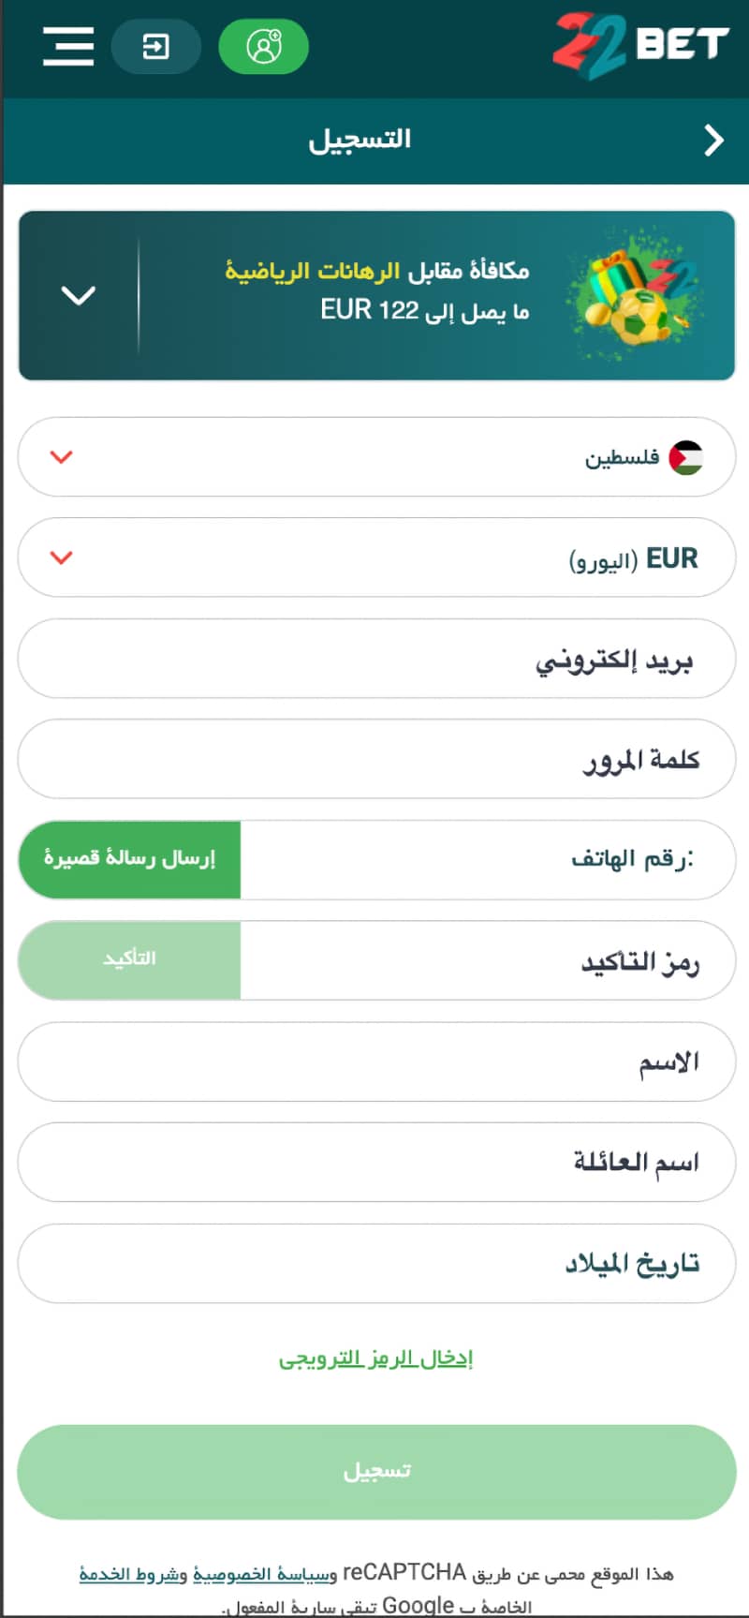Open the country dropdown showing فلسطين
This screenshot has width=749, height=1618.
click(374, 457)
